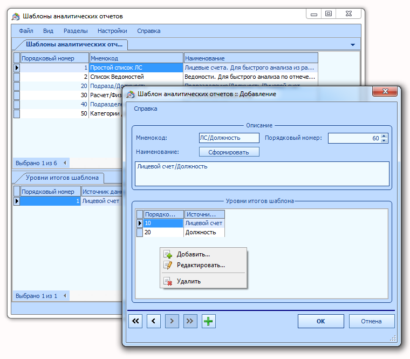Open the Настройки menu
Screen dimensions: 410x359
click(112, 31)
